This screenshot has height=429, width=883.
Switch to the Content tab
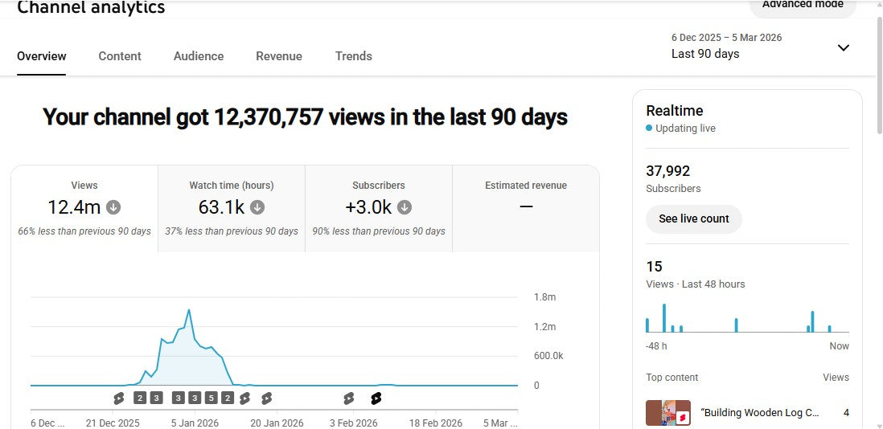tap(120, 56)
